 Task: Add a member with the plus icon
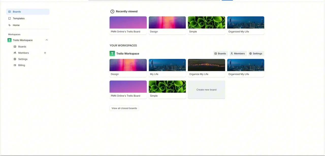(45, 53)
